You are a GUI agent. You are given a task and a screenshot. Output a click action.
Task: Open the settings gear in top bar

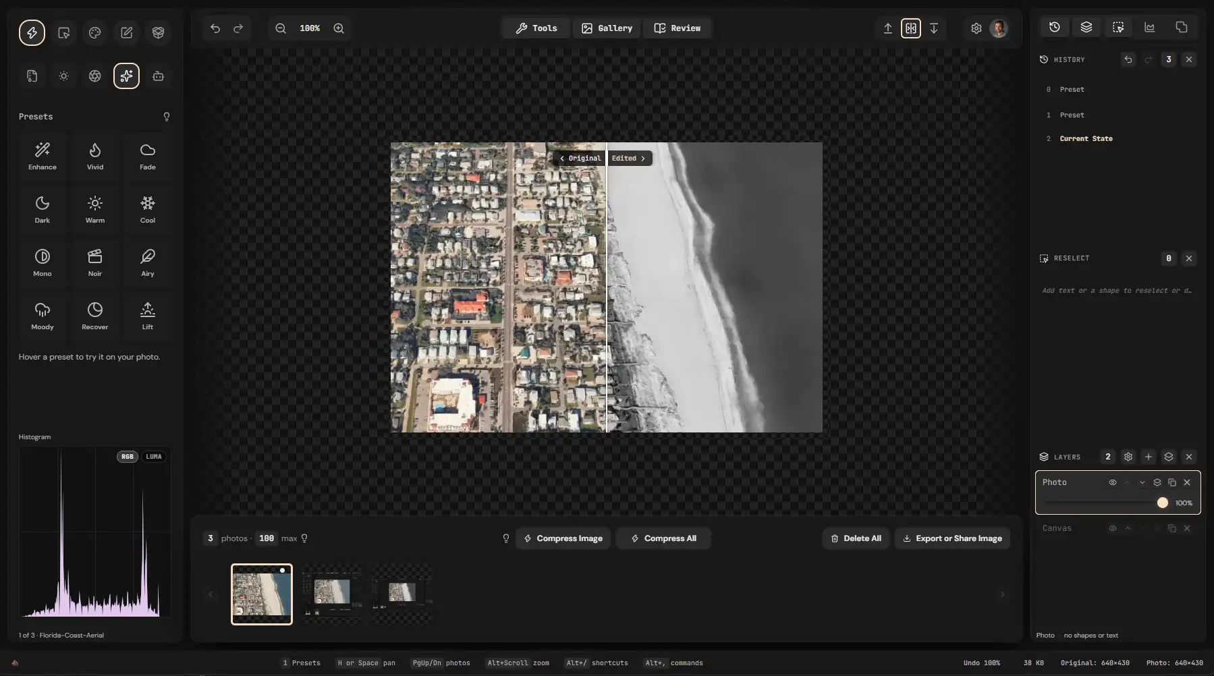[x=976, y=28]
